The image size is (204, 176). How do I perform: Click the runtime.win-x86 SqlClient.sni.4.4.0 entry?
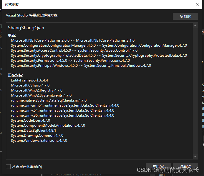pyautogui.click(x=63, y=115)
